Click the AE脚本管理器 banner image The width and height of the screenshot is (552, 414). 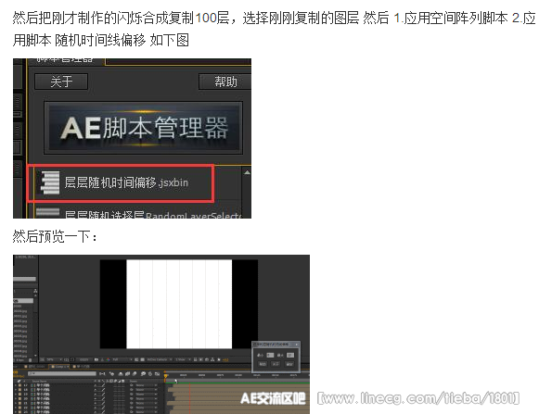point(143,128)
